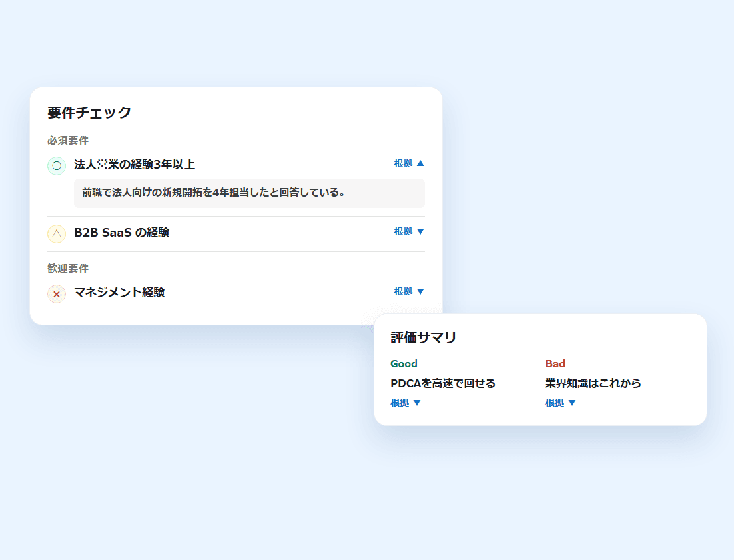Expand 根拠 for マネジメント経験
This screenshot has height=560, width=734.
[x=409, y=291]
